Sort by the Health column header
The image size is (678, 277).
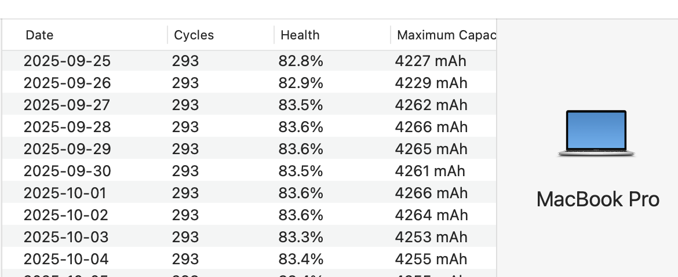(300, 35)
